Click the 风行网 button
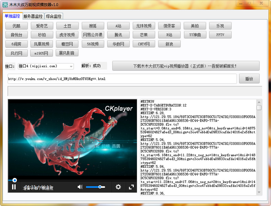271x206 pixels. 16,53
